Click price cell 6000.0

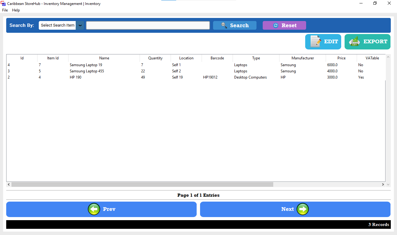pos(332,65)
